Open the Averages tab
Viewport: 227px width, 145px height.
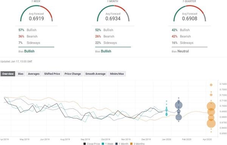click(x=34, y=74)
